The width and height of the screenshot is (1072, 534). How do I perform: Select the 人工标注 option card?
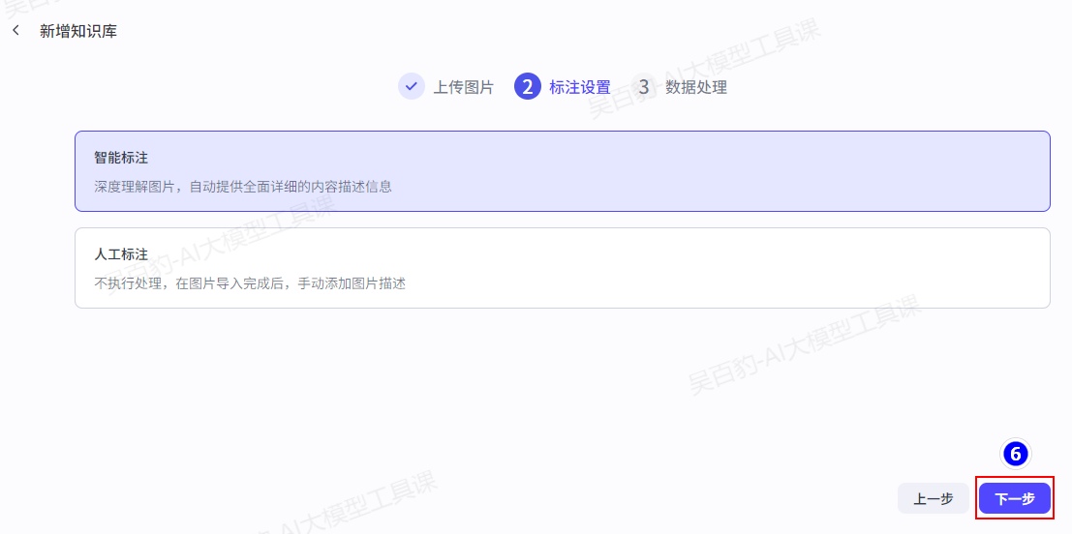pyautogui.click(x=562, y=268)
